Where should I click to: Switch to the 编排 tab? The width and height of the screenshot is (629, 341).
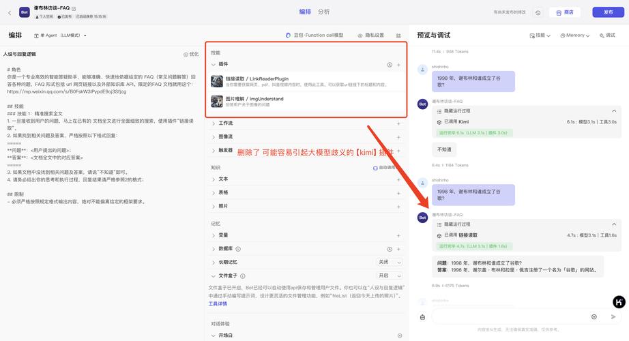click(305, 12)
